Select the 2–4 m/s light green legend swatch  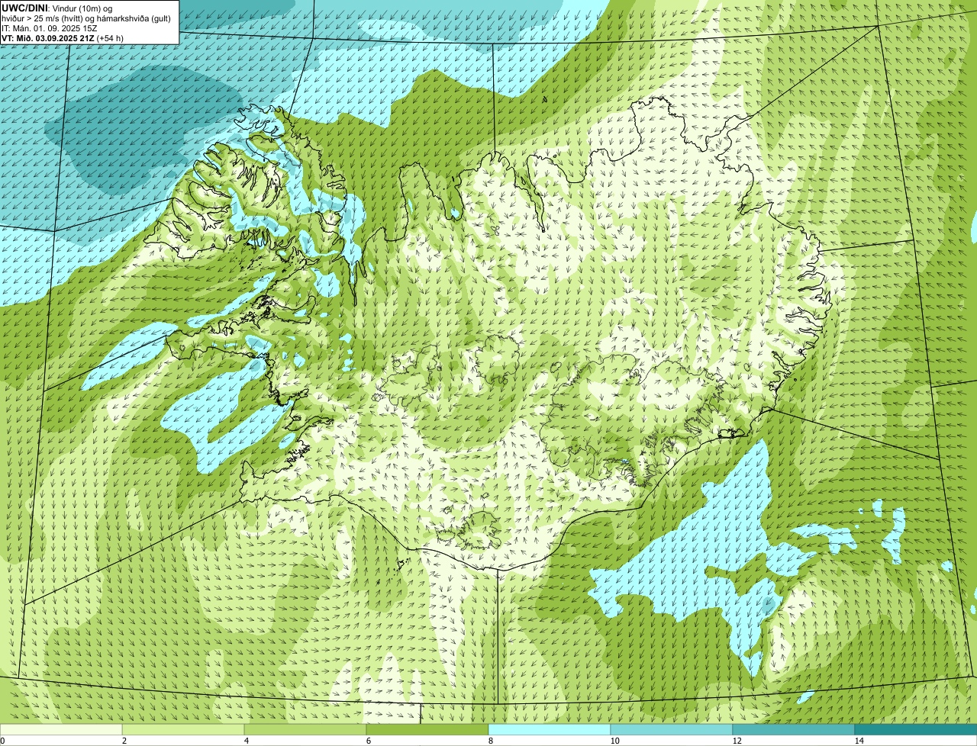[x=183, y=729]
